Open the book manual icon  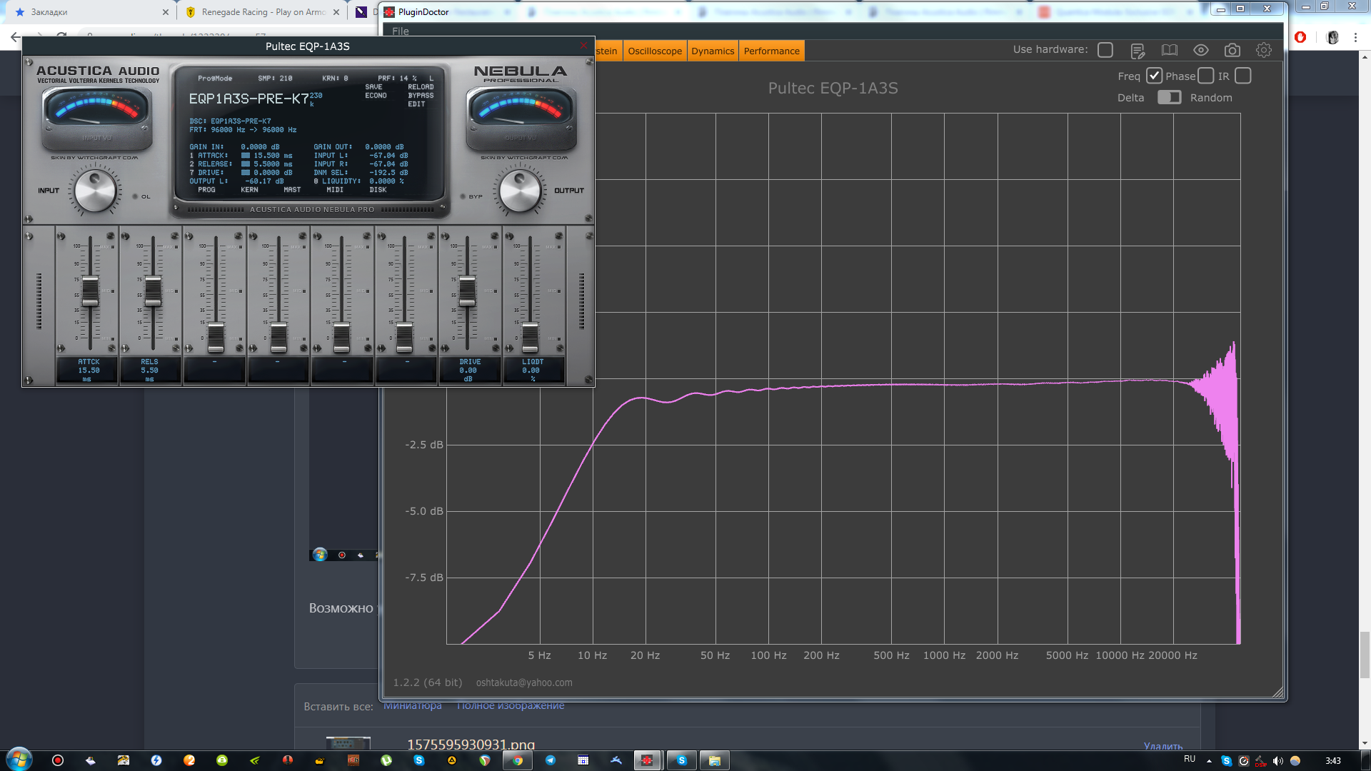tap(1169, 50)
